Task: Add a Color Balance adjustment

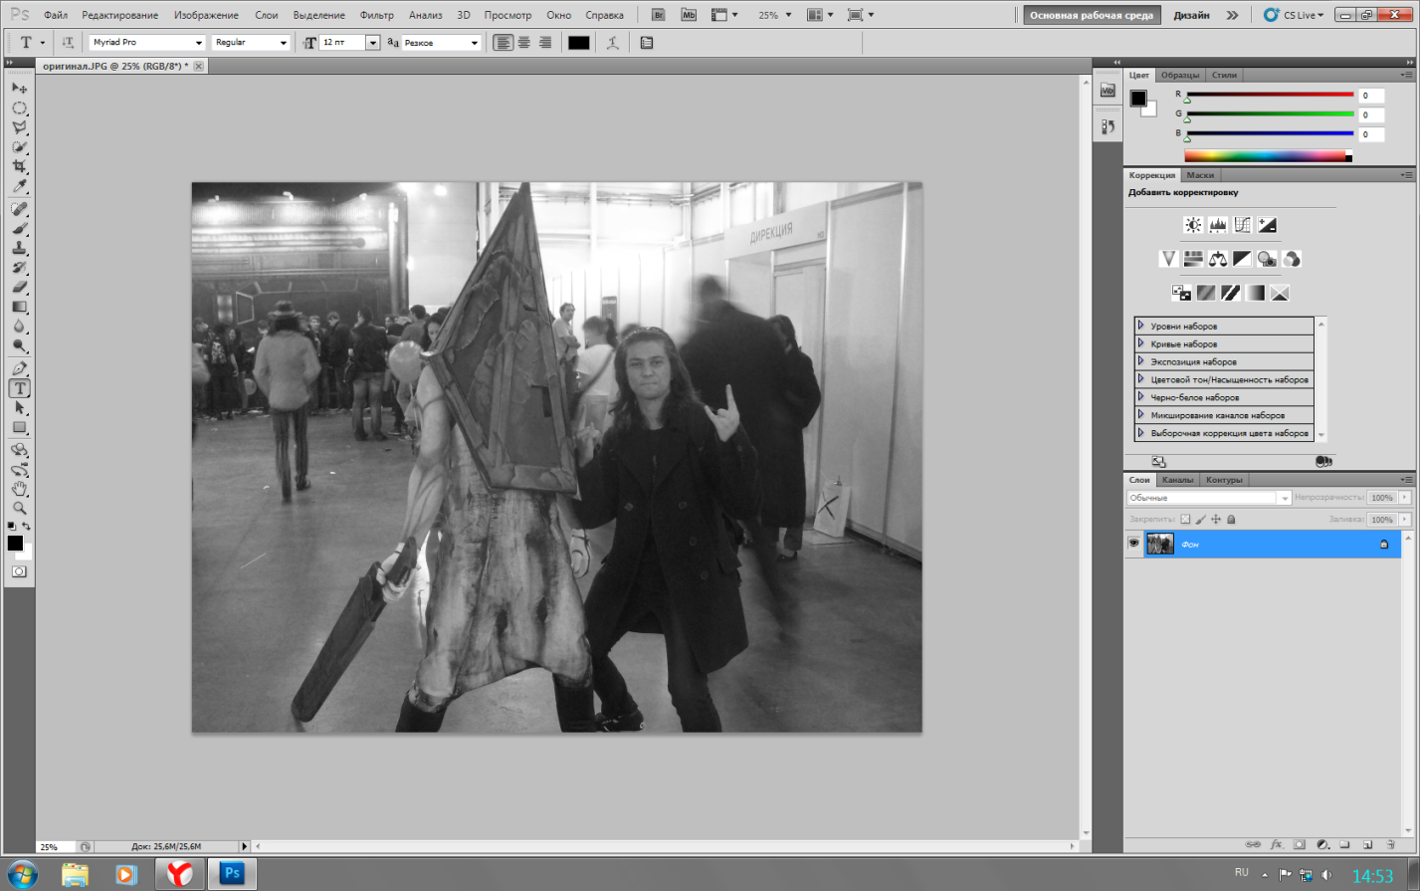Action: pyautogui.click(x=1217, y=259)
